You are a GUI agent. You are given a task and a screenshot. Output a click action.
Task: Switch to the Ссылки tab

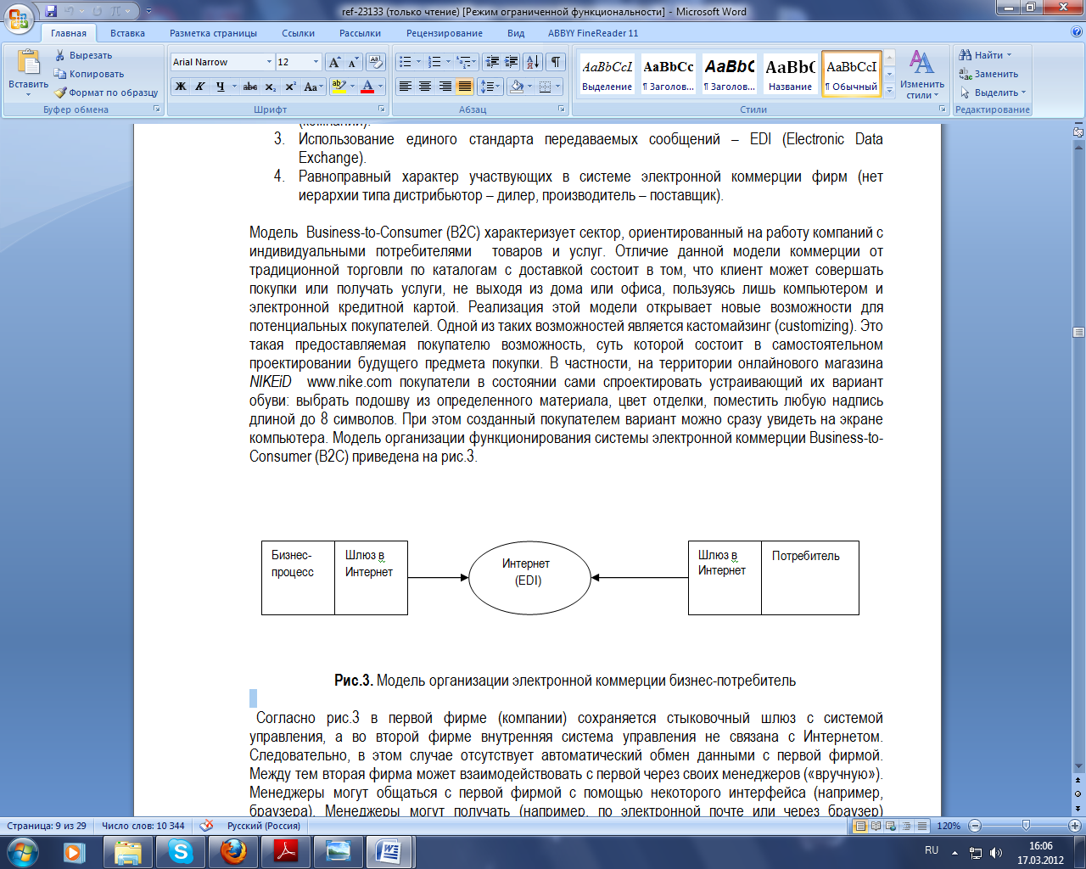tap(298, 33)
